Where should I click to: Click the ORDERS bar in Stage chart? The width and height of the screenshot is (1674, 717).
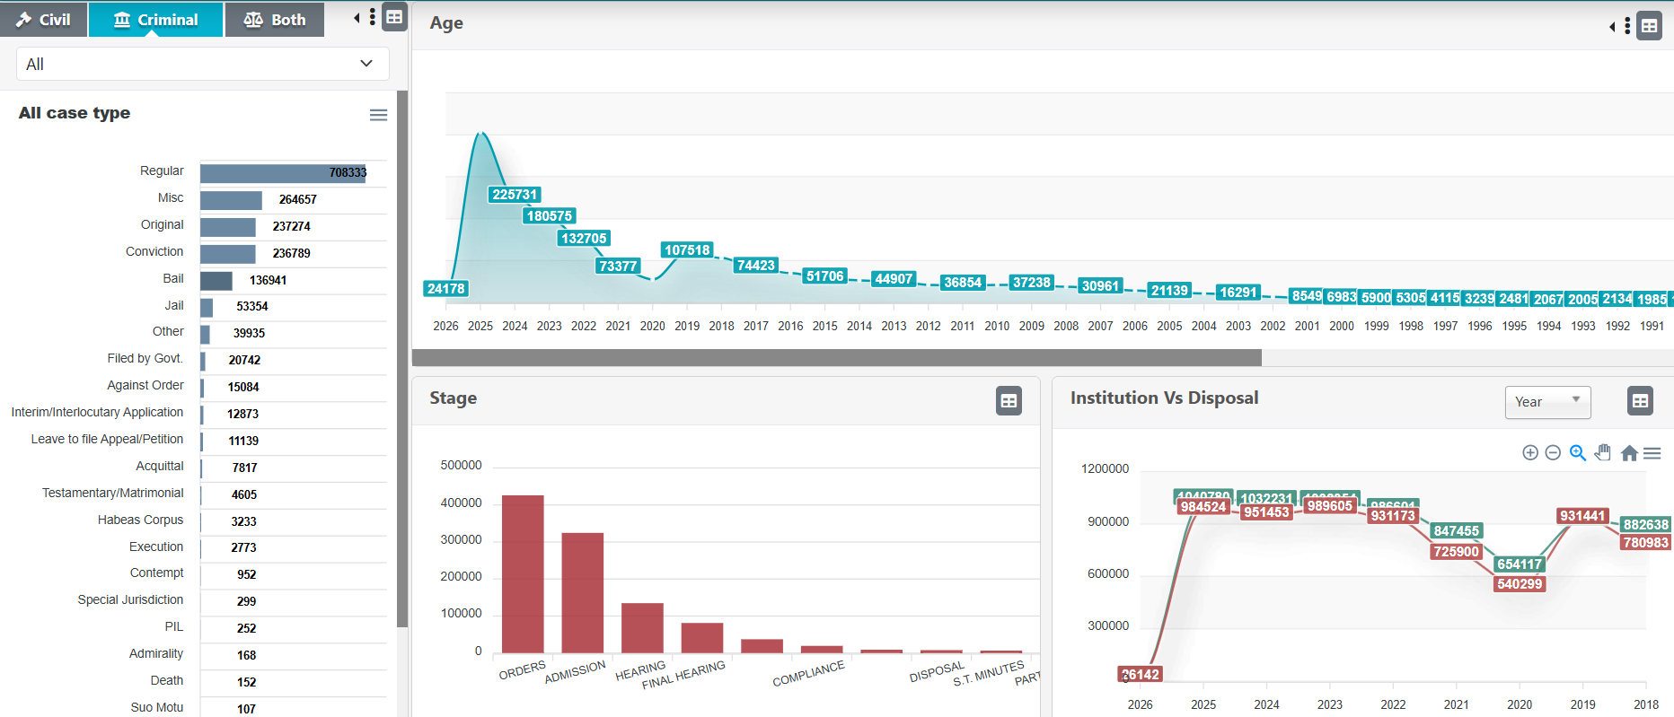523,574
